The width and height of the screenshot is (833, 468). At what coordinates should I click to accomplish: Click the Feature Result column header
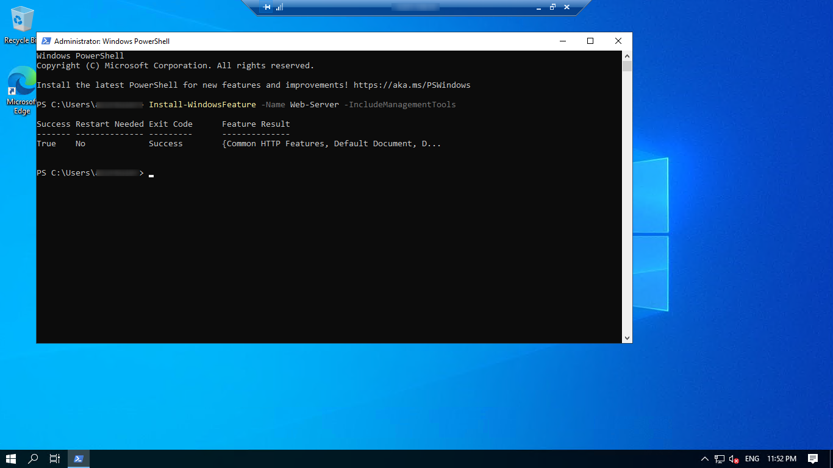coord(256,124)
